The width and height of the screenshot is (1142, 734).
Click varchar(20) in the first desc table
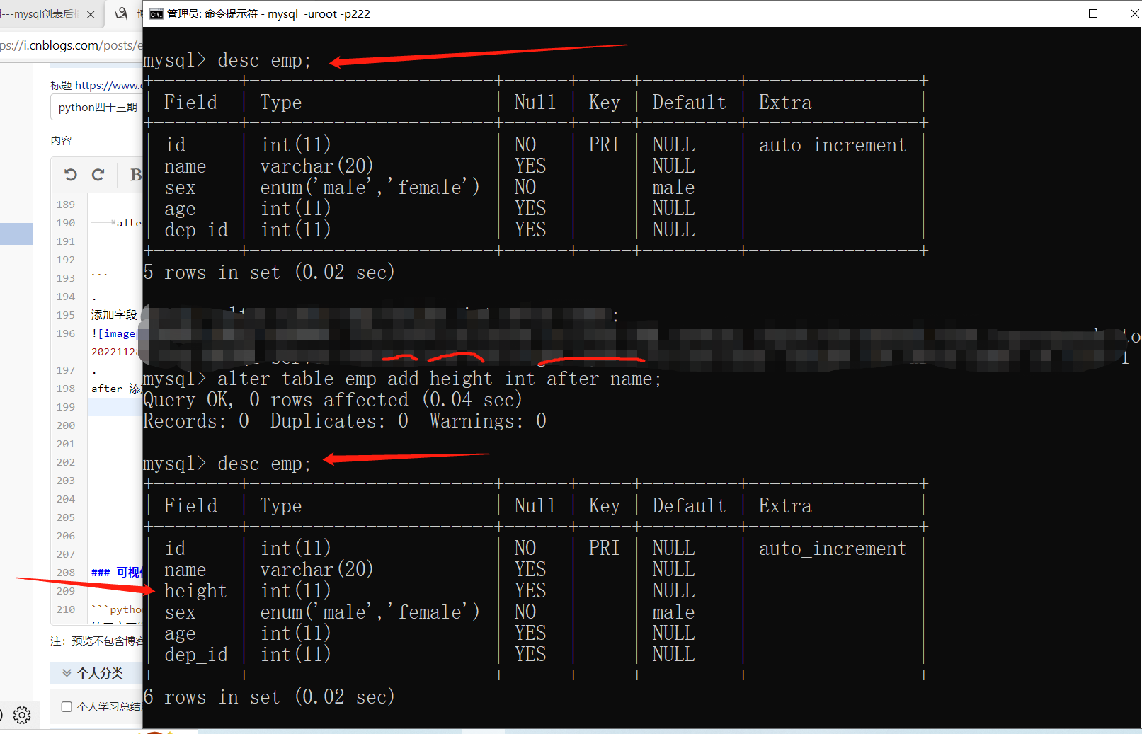click(x=316, y=166)
